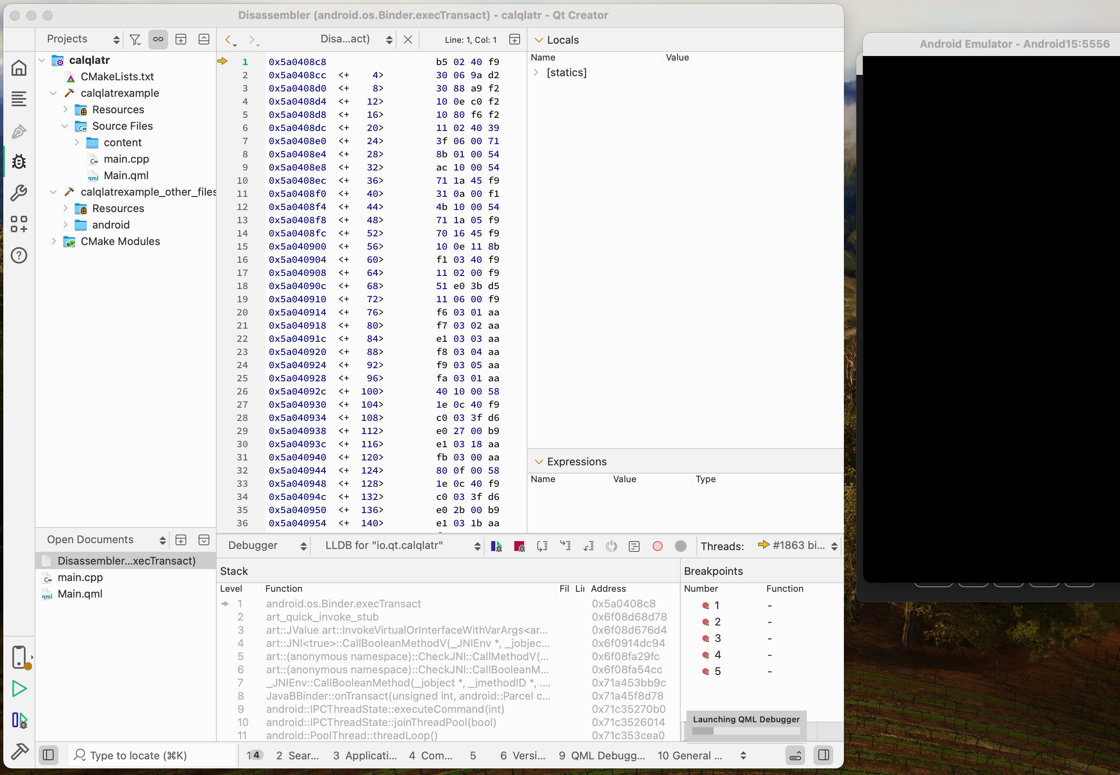
Task: Open the Debugger perspective dropdown
Action: (x=267, y=546)
